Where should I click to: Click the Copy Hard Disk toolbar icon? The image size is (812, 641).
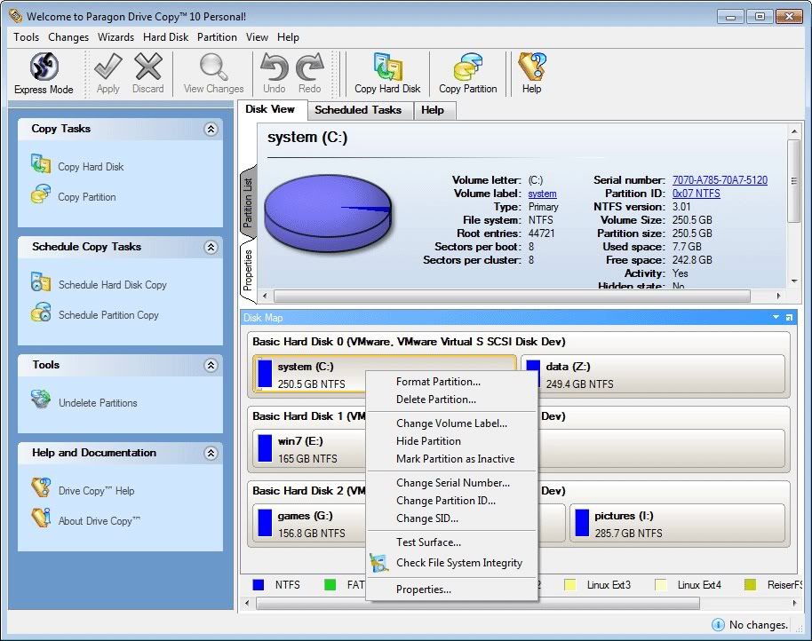tap(387, 67)
